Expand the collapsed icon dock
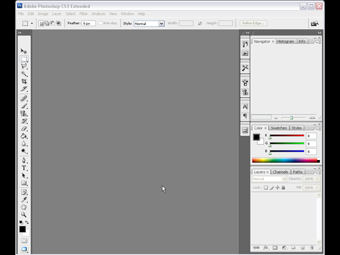Image resolution: width=340 pixels, height=255 pixels. [248, 33]
